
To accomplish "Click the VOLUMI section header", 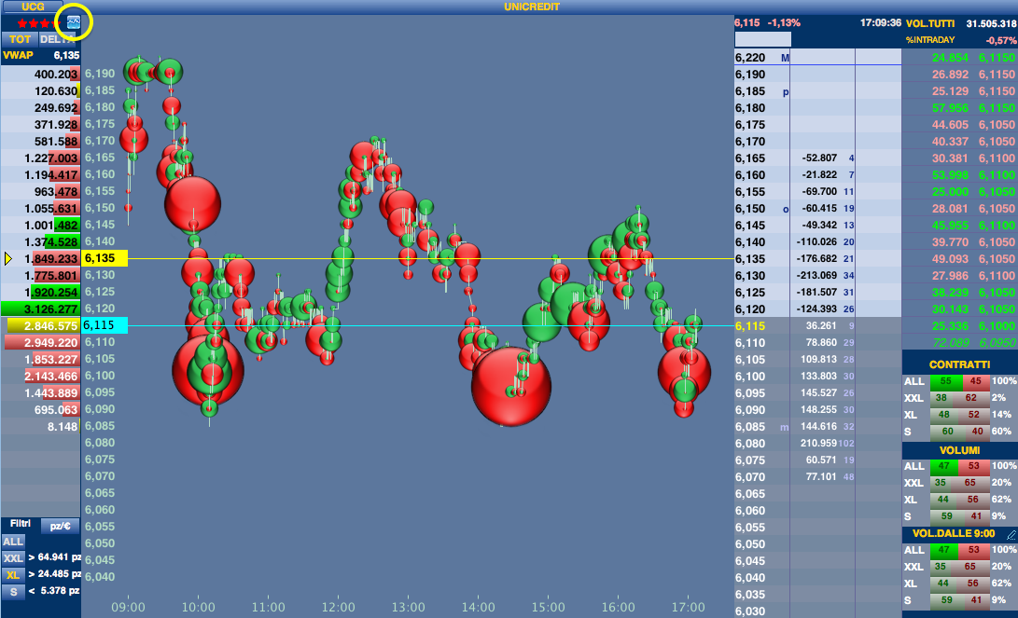I will (x=959, y=450).
